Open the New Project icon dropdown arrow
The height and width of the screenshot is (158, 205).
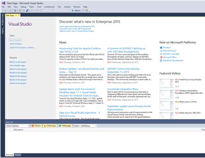point(18,11)
